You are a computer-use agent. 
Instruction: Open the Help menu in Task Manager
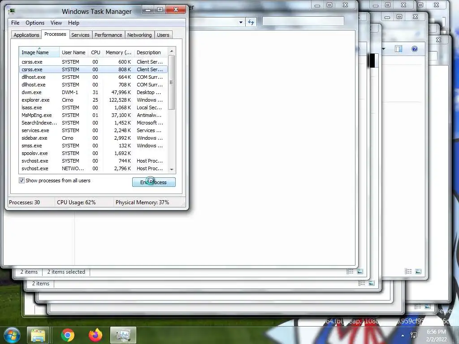[x=74, y=23]
